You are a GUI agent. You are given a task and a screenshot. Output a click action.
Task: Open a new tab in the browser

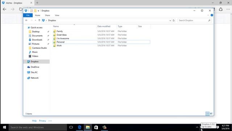coord(37,3)
